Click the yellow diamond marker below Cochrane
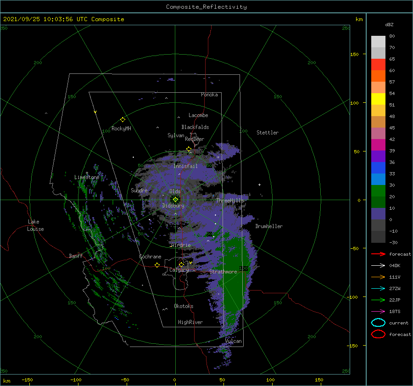 pyautogui.click(x=157, y=265)
